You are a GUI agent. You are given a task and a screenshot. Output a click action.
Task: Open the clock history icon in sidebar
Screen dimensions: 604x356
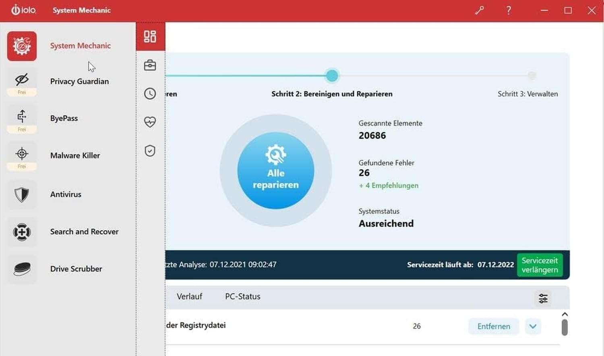150,94
